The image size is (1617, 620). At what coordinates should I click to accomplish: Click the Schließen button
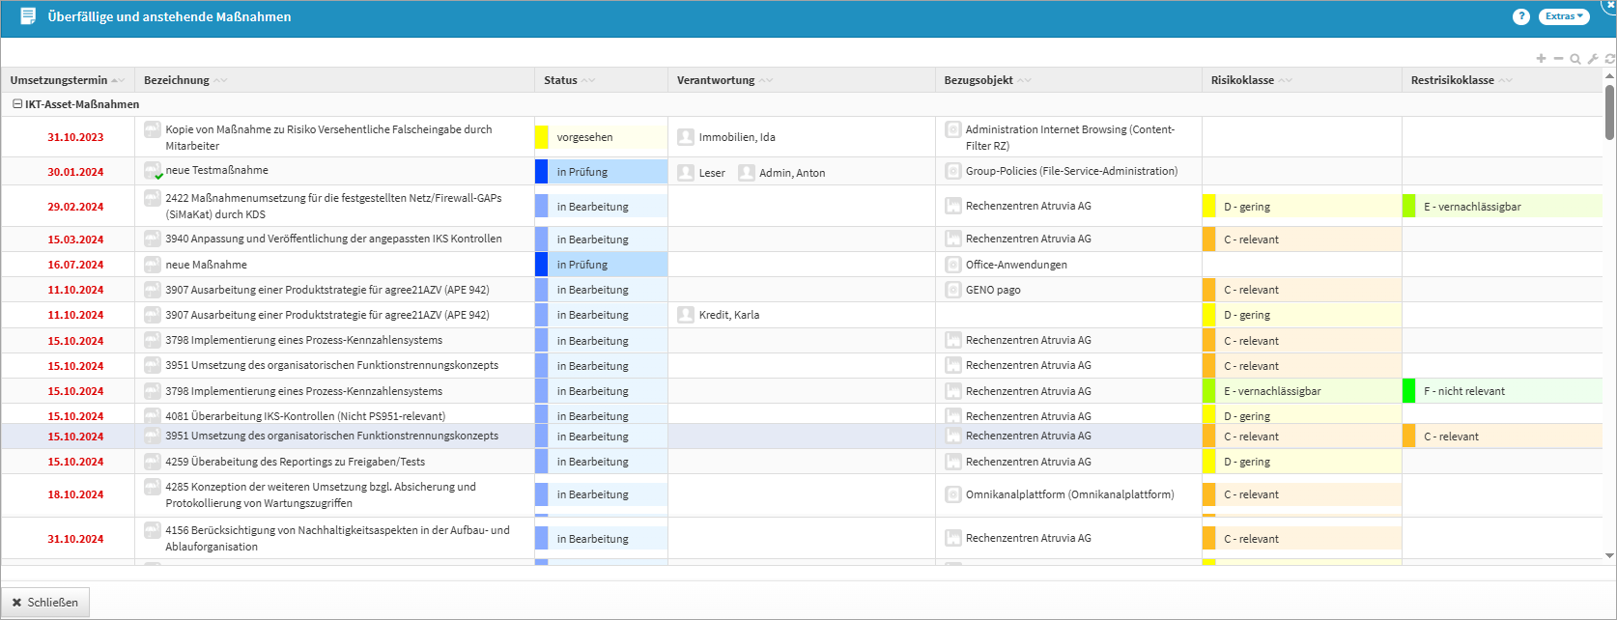(x=45, y=603)
